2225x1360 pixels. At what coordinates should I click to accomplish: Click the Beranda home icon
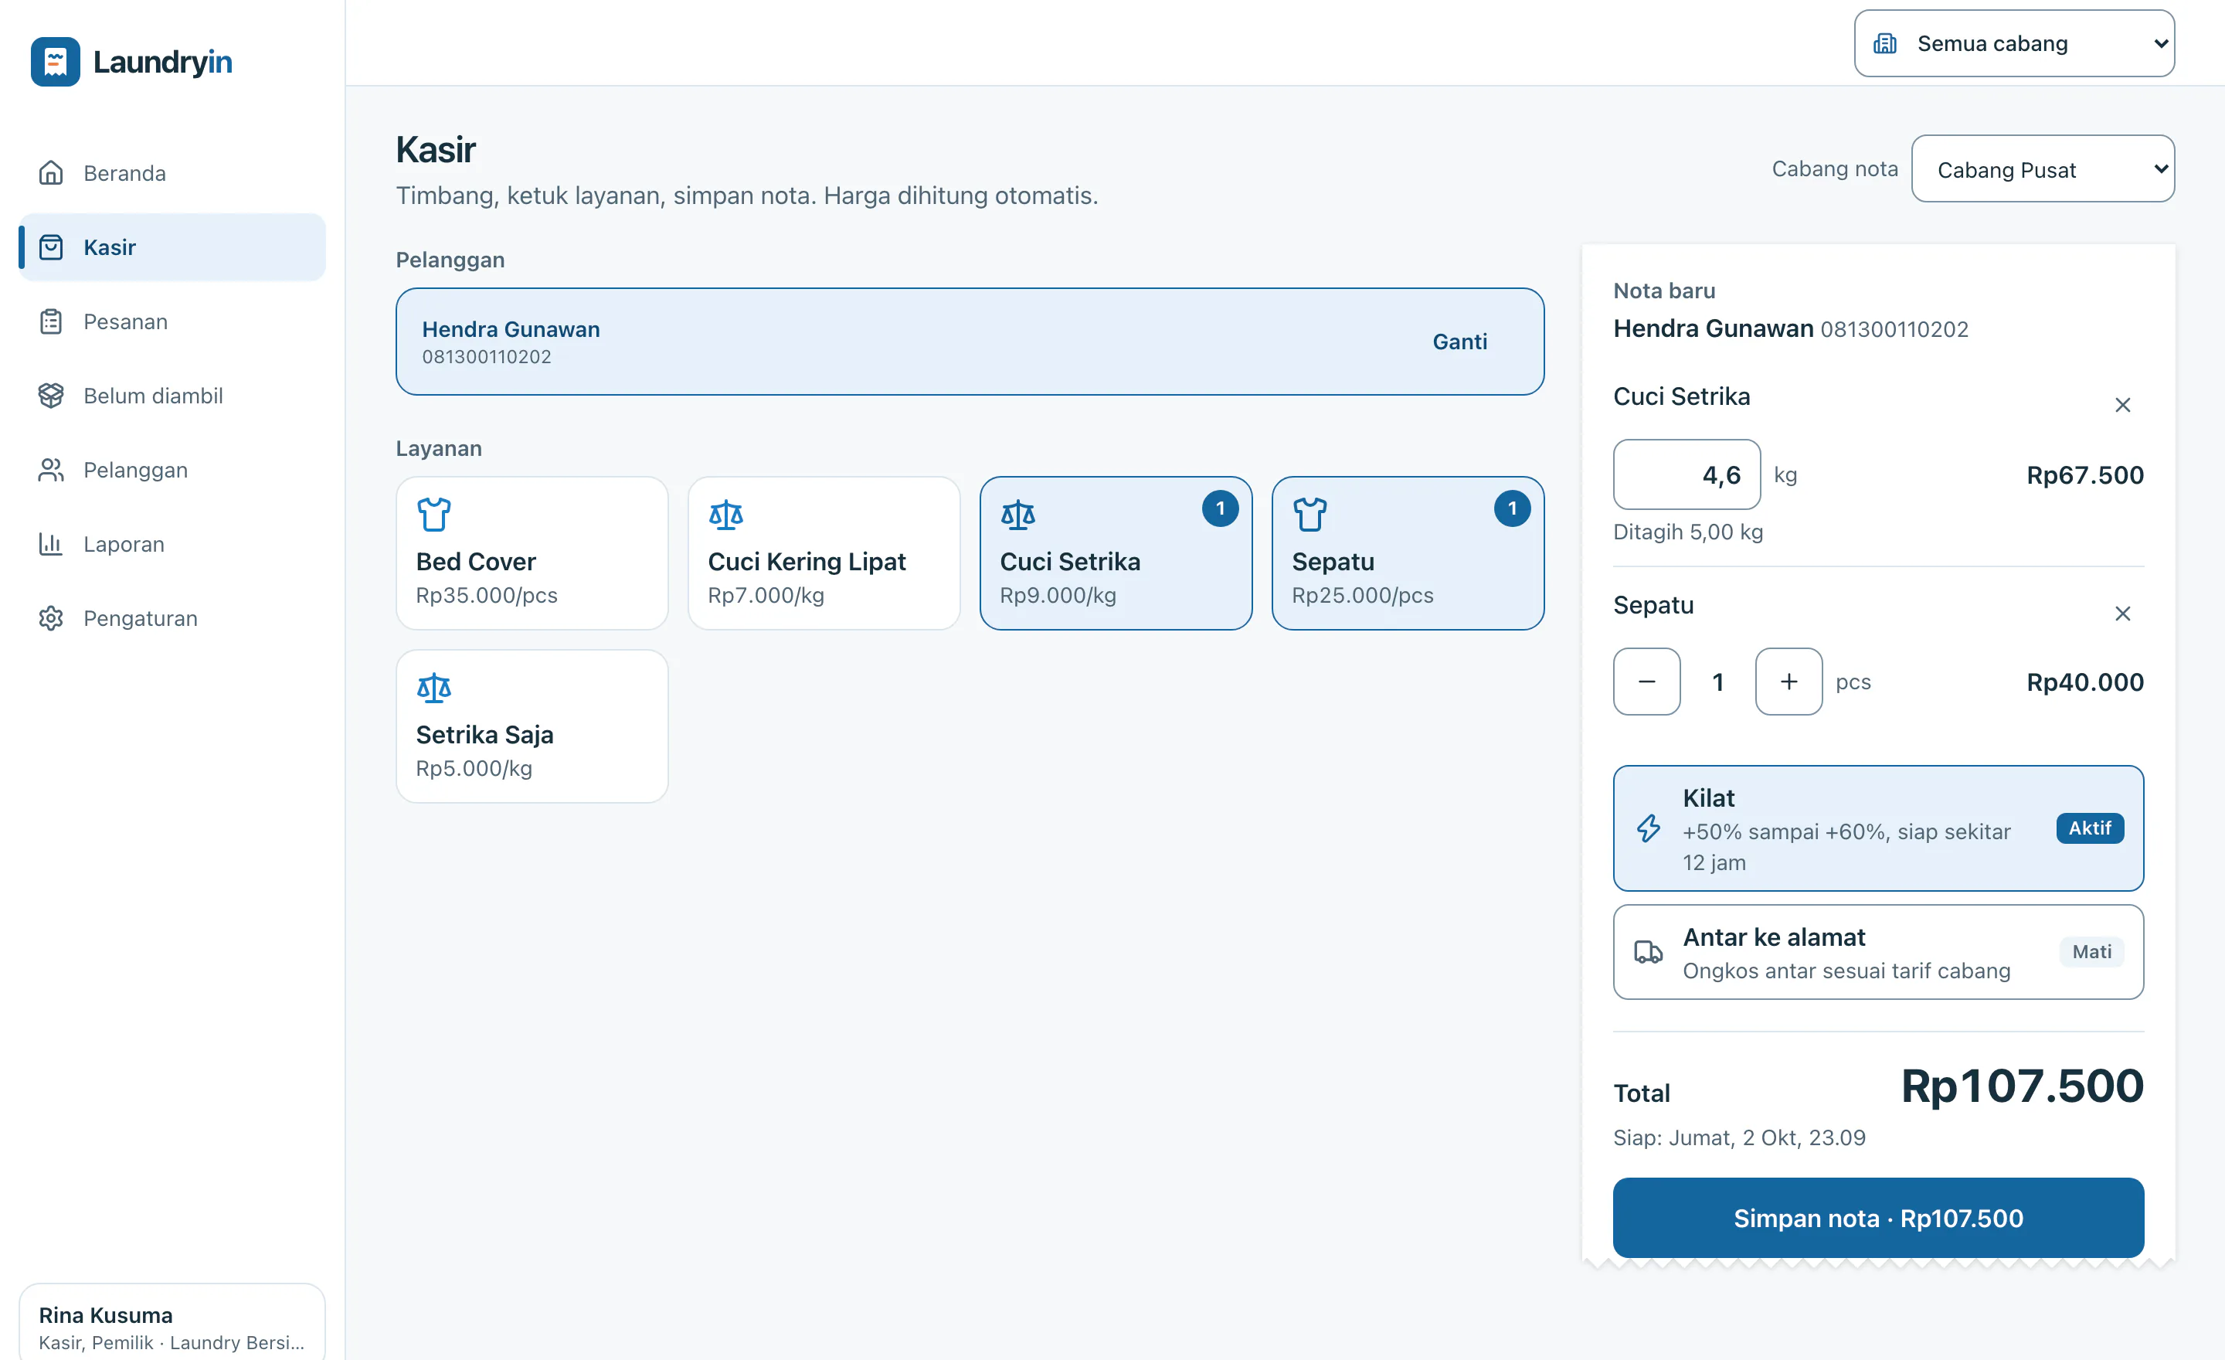50,172
